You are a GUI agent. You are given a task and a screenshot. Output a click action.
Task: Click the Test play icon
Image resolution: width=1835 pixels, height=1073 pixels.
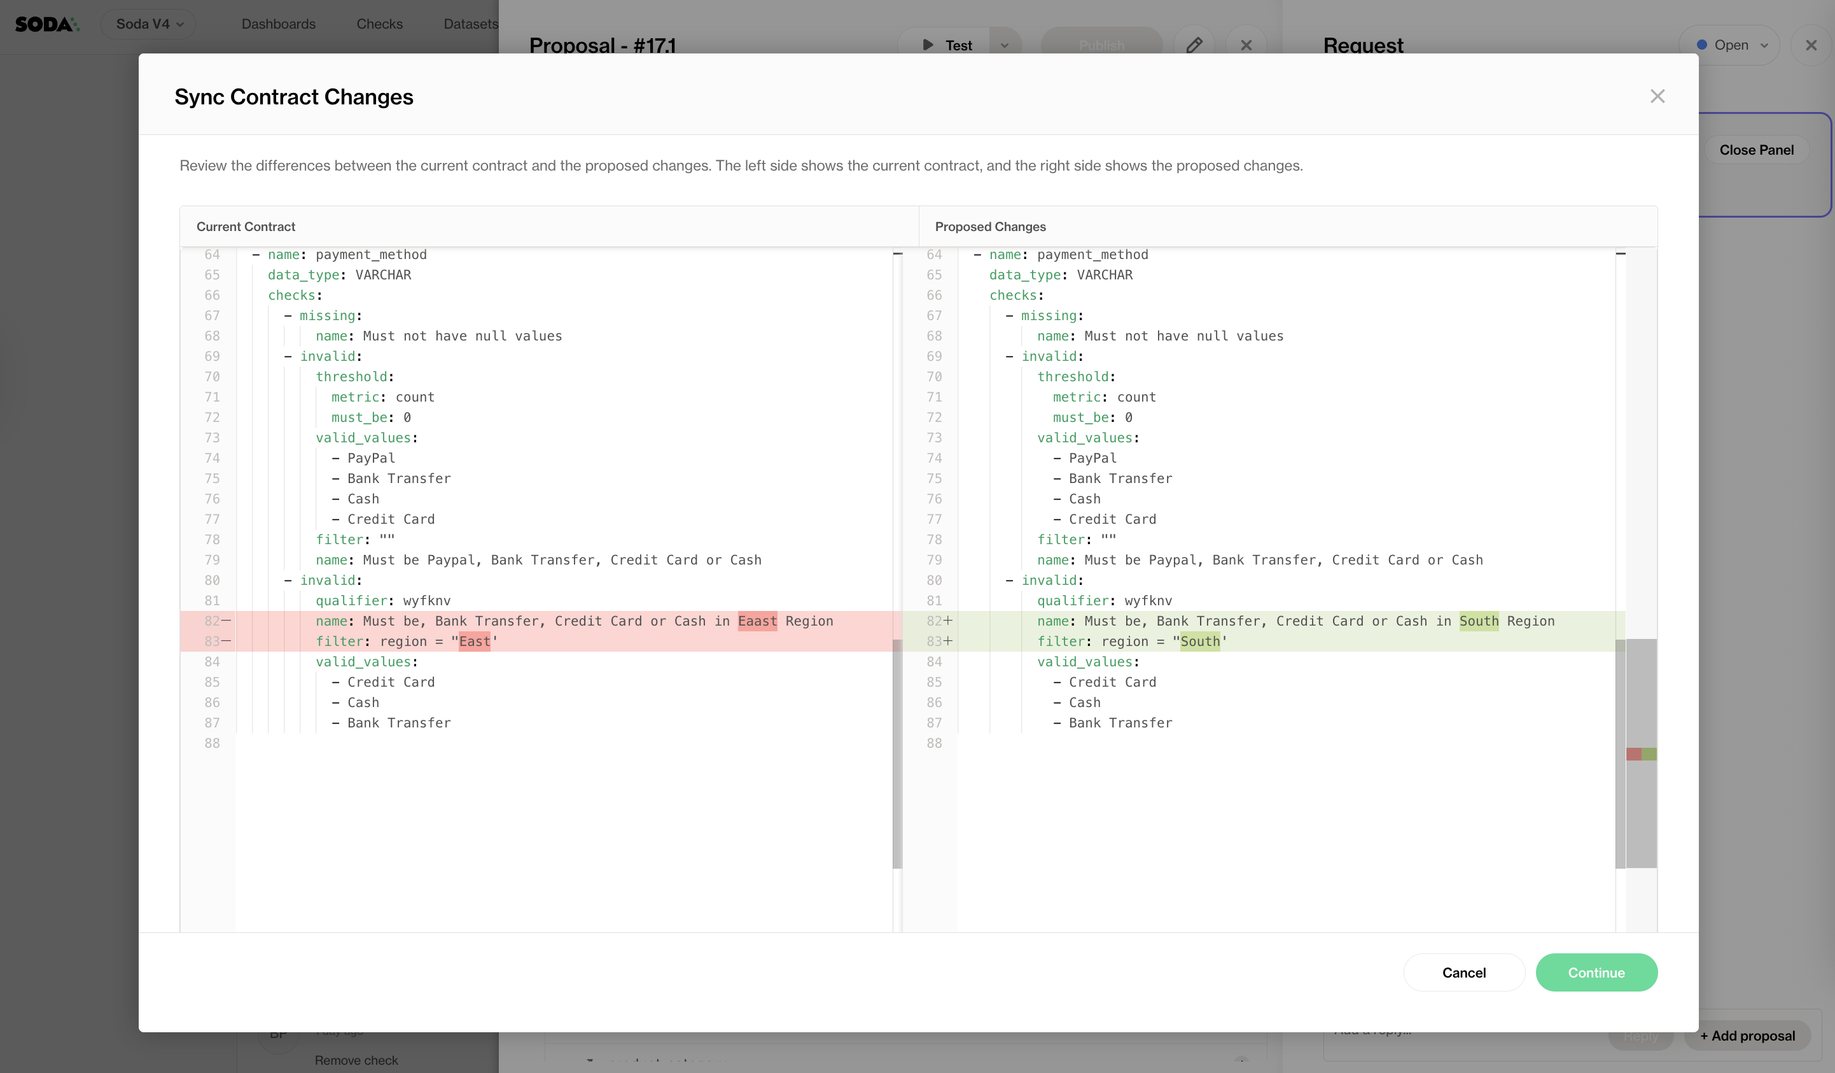tap(928, 45)
